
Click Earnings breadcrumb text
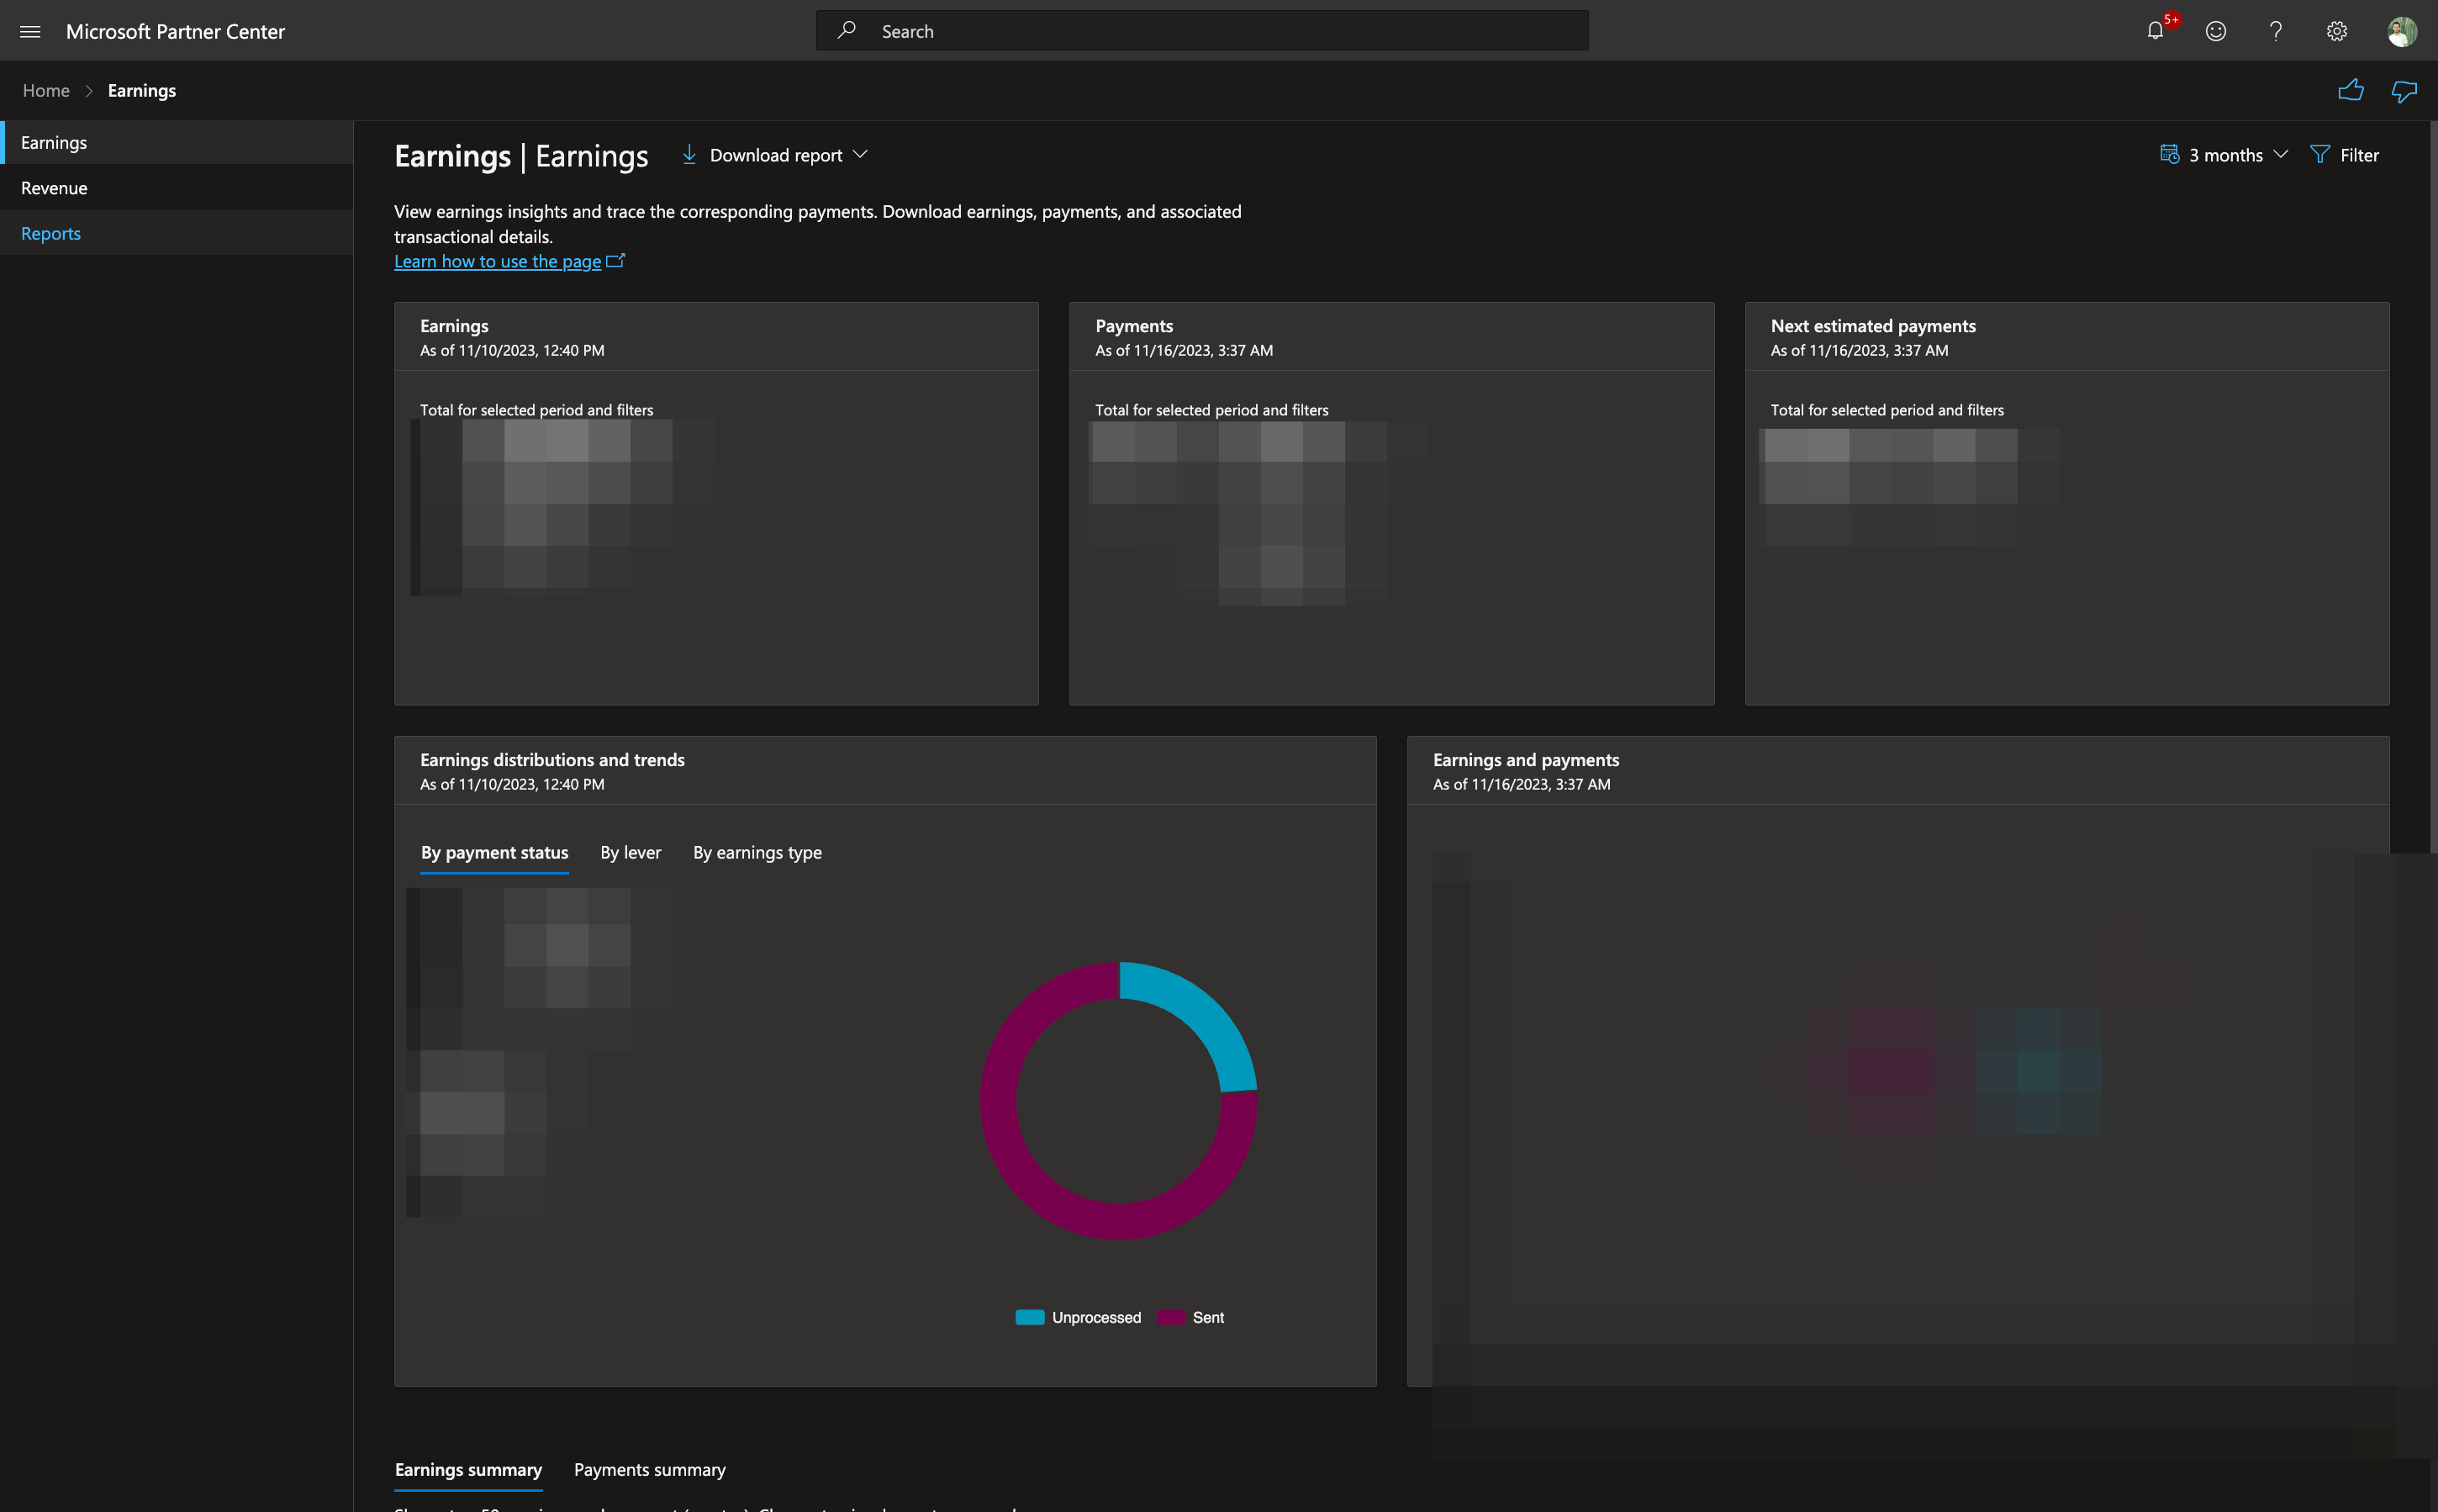coord(141,90)
